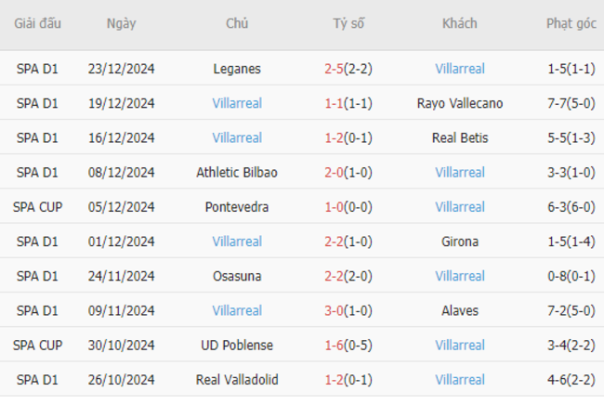Select the Tỷ số column header
This screenshot has width=604, height=405.
pos(348,23)
